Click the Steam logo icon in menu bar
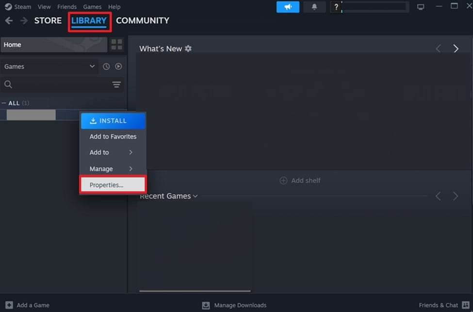This screenshot has width=473, height=312. 8,7
